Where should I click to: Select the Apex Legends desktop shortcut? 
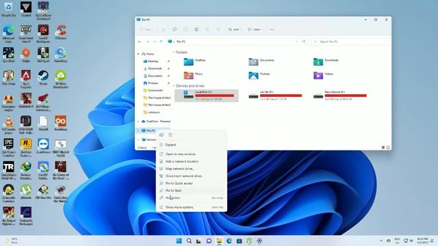26,79
